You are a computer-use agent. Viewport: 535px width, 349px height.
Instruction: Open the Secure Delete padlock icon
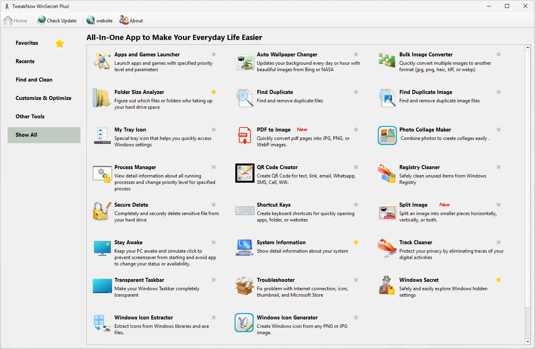pos(102,211)
